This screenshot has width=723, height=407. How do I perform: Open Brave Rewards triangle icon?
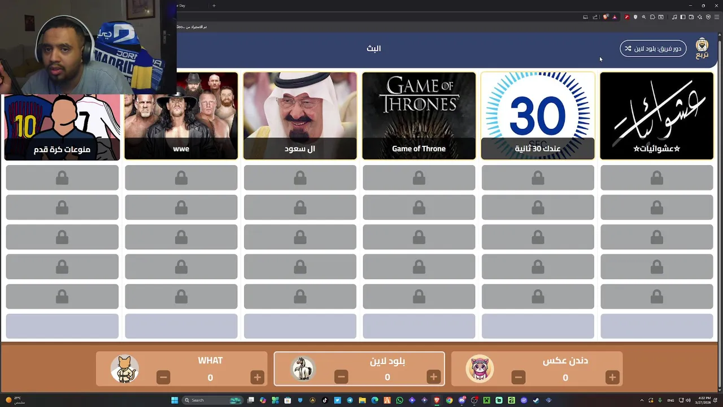[615, 17]
